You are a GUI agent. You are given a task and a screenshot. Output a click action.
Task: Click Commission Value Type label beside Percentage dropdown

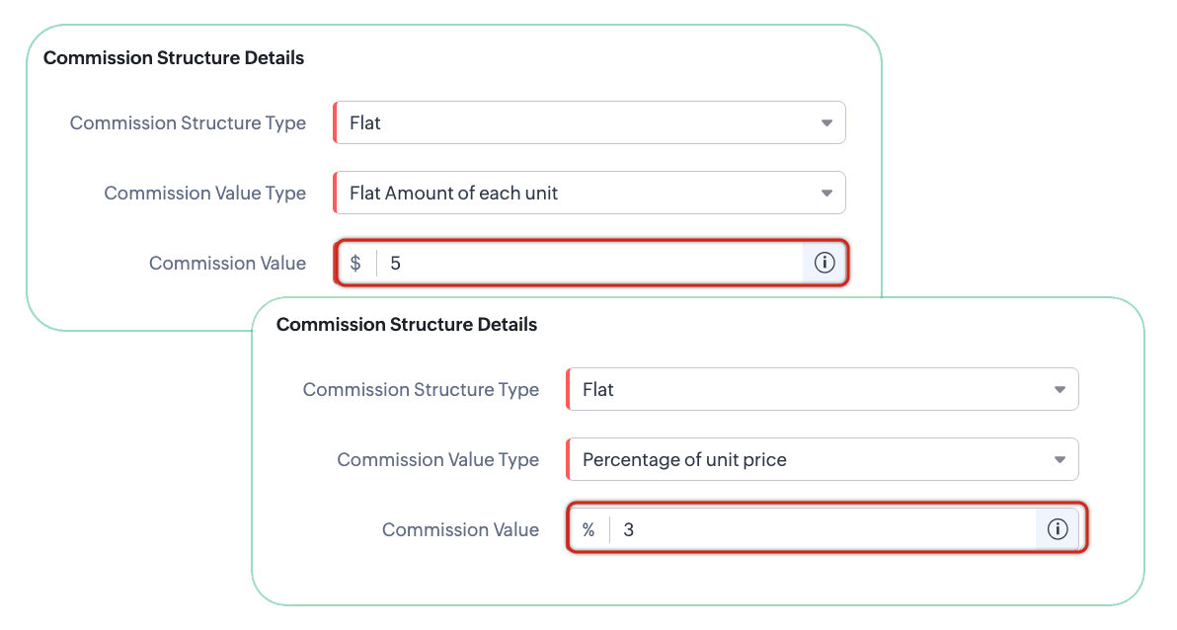pos(437,460)
